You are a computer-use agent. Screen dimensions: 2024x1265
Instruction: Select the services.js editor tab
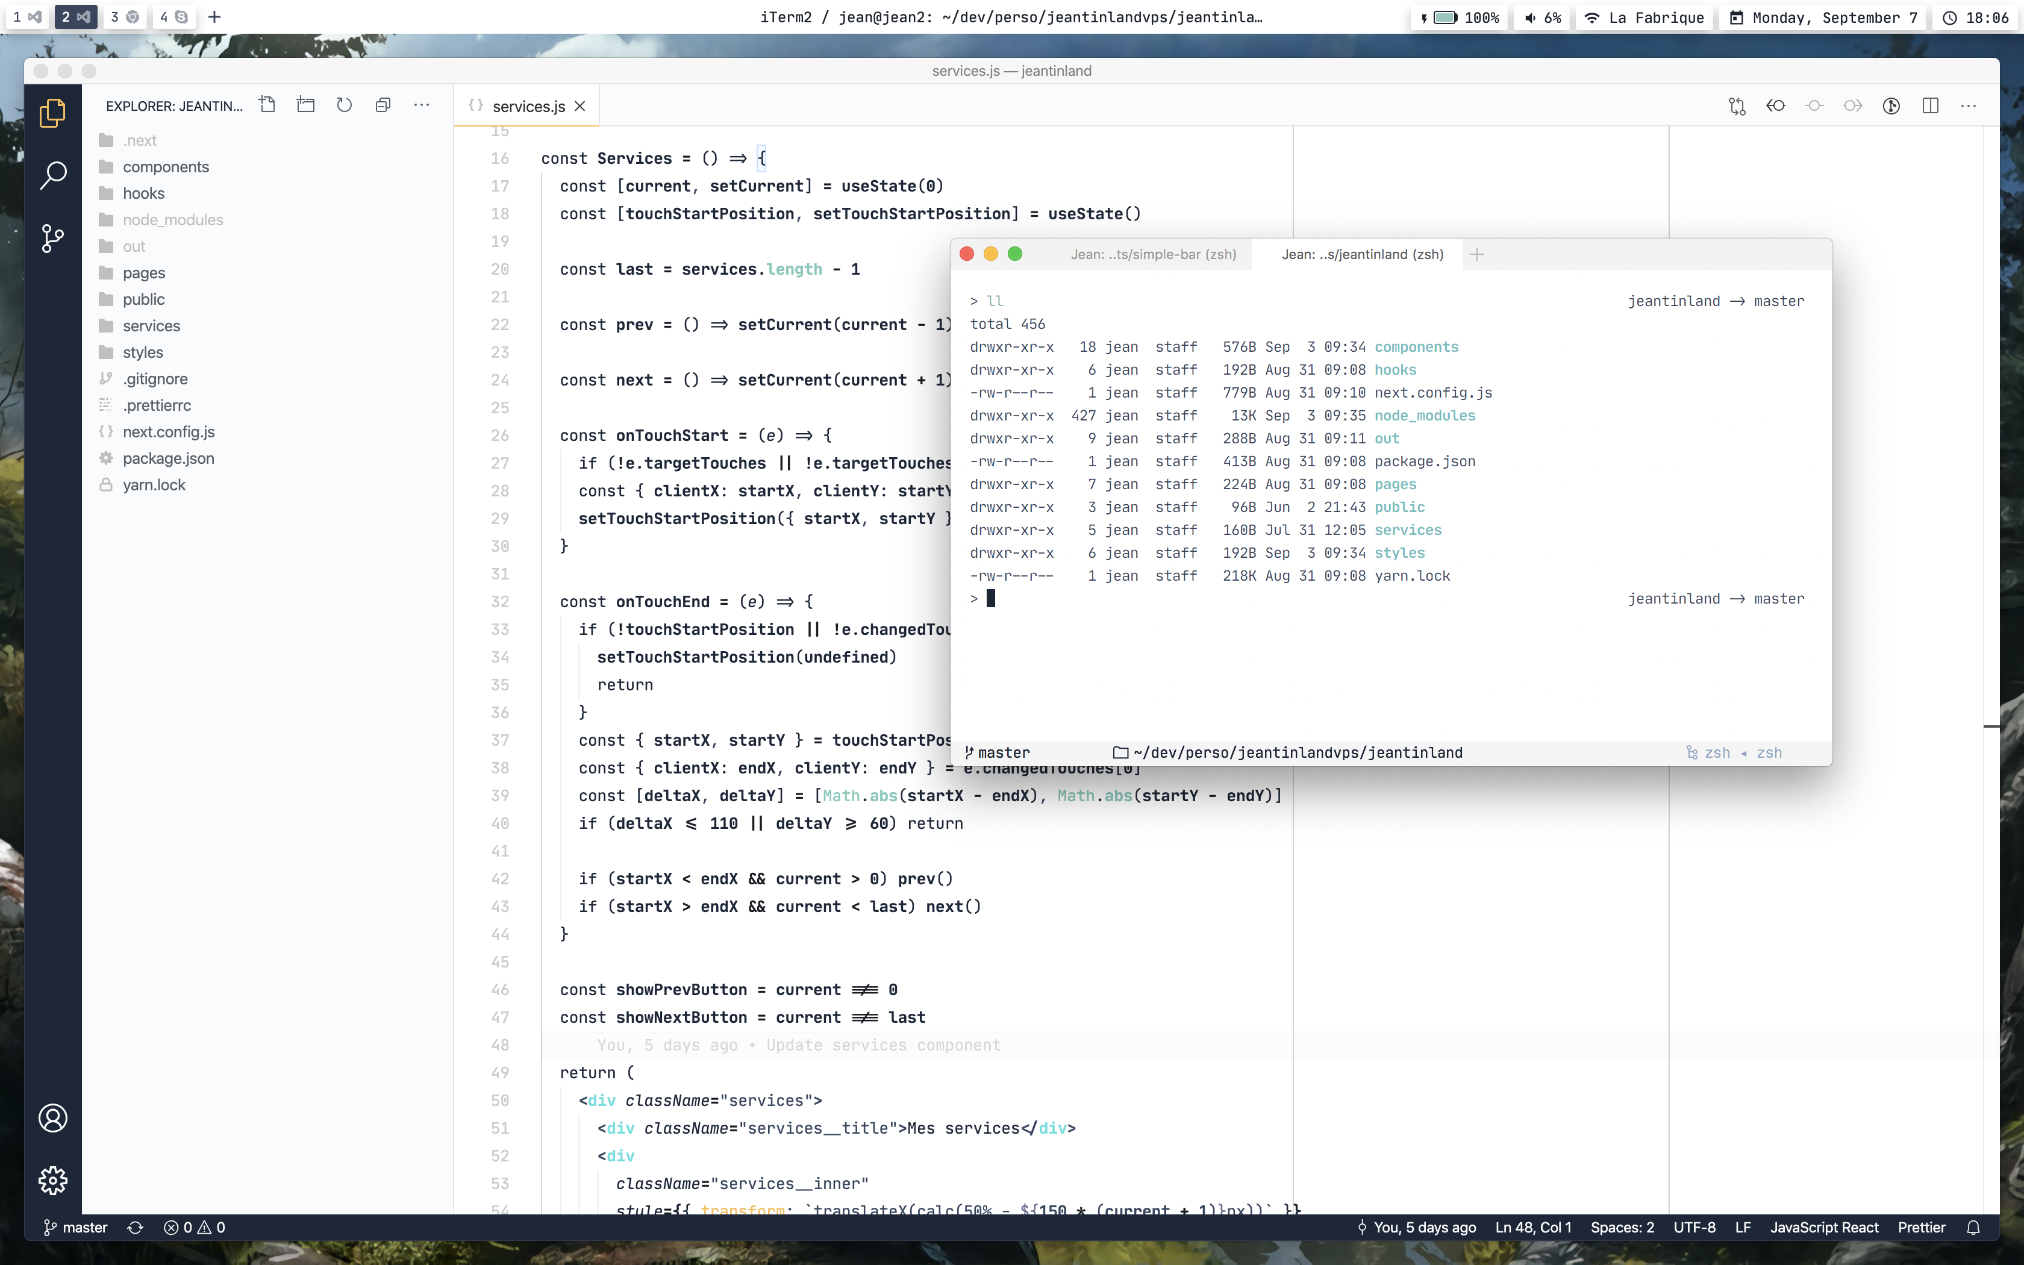(x=528, y=106)
